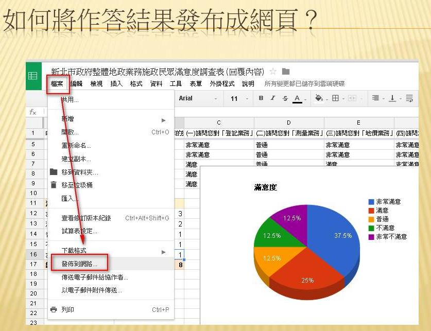Click the 不滿意 green legend entry
Viewport: 431px width, 331px height.
(382, 228)
